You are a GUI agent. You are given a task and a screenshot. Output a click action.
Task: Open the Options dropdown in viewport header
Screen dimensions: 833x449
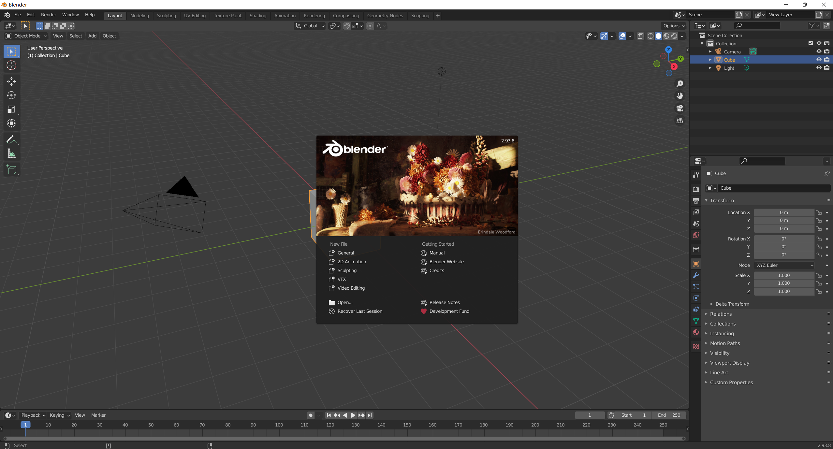click(x=674, y=26)
